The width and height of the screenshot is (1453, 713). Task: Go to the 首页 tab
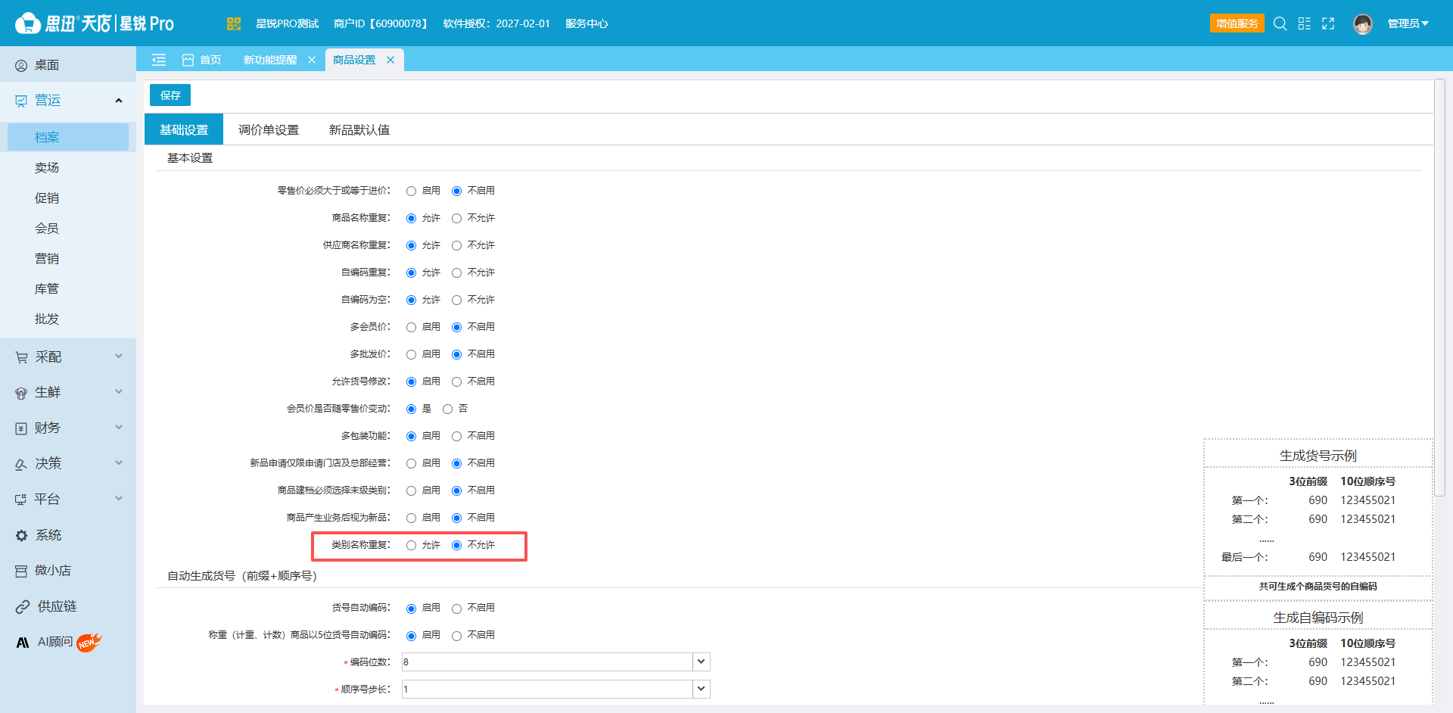202,60
